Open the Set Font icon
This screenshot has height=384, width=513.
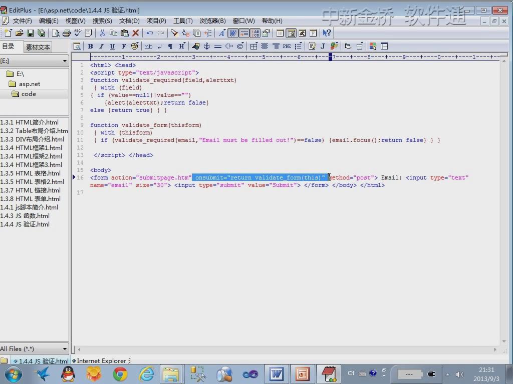[221, 33]
